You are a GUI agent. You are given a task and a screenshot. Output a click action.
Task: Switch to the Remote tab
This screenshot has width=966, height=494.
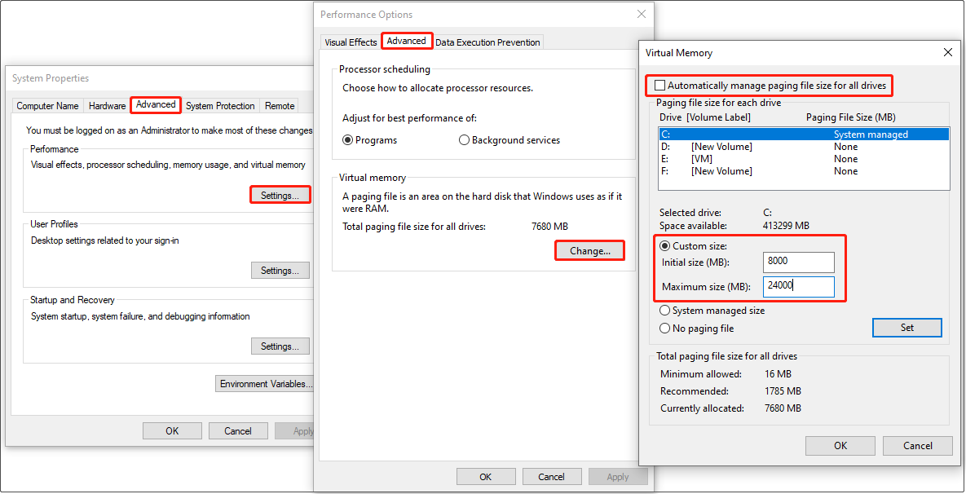pos(280,106)
